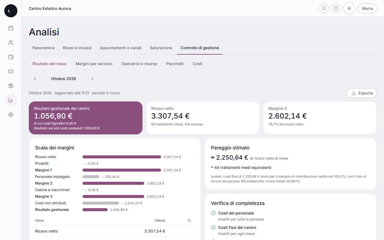Click the Aggiornato alle 11:21 status line
384x240 pixels.
tap(74, 93)
